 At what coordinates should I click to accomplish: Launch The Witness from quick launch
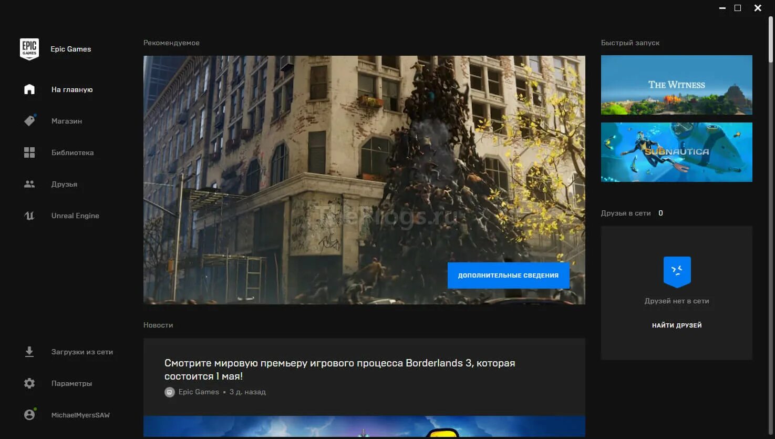[677, 85]
